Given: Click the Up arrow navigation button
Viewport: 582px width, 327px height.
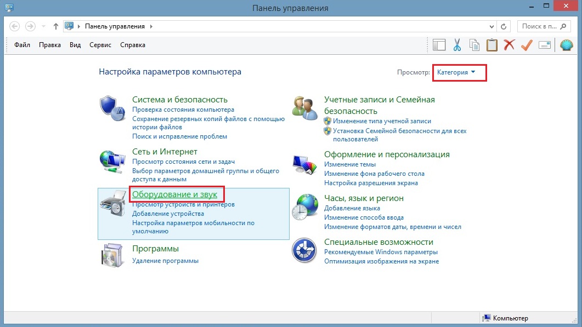Looking at the screenshot, I should (x=56, y=26).
